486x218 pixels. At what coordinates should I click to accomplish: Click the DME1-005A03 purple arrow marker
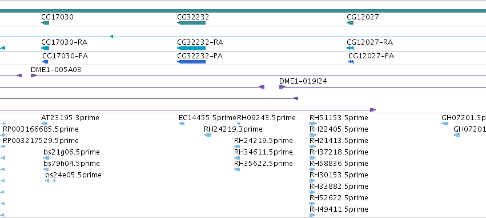(34, 76)
